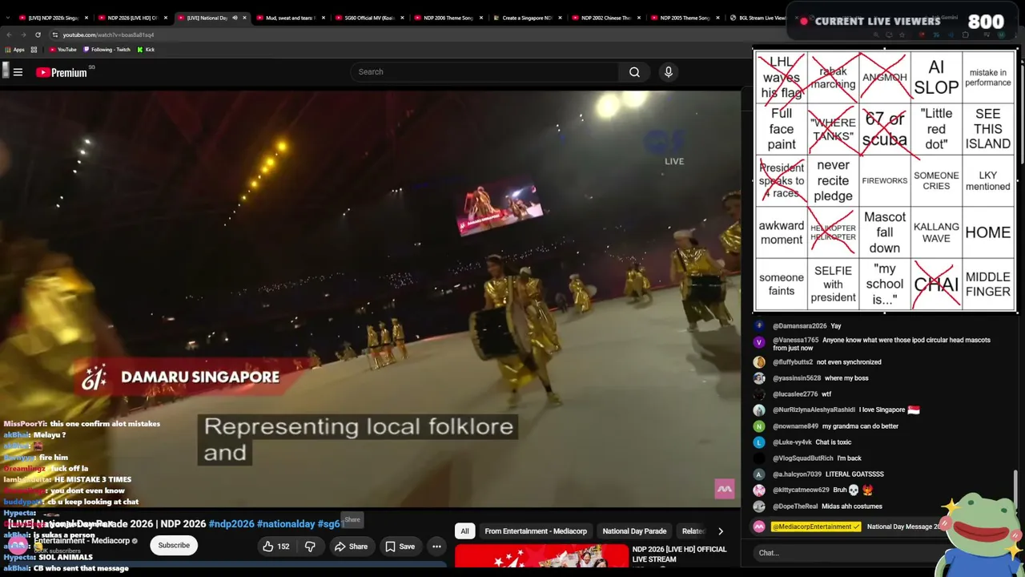Click @yassinsin5628 username in chat
The height and width of the screenshot is (577, 1025).
(x=797, y=378)
